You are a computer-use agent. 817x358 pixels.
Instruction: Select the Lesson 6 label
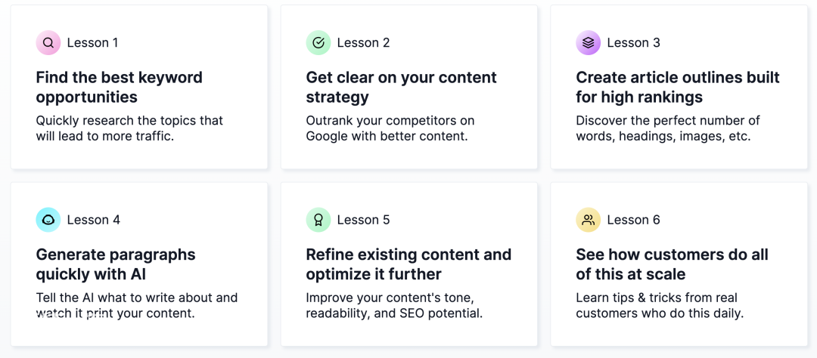(634, 220)
